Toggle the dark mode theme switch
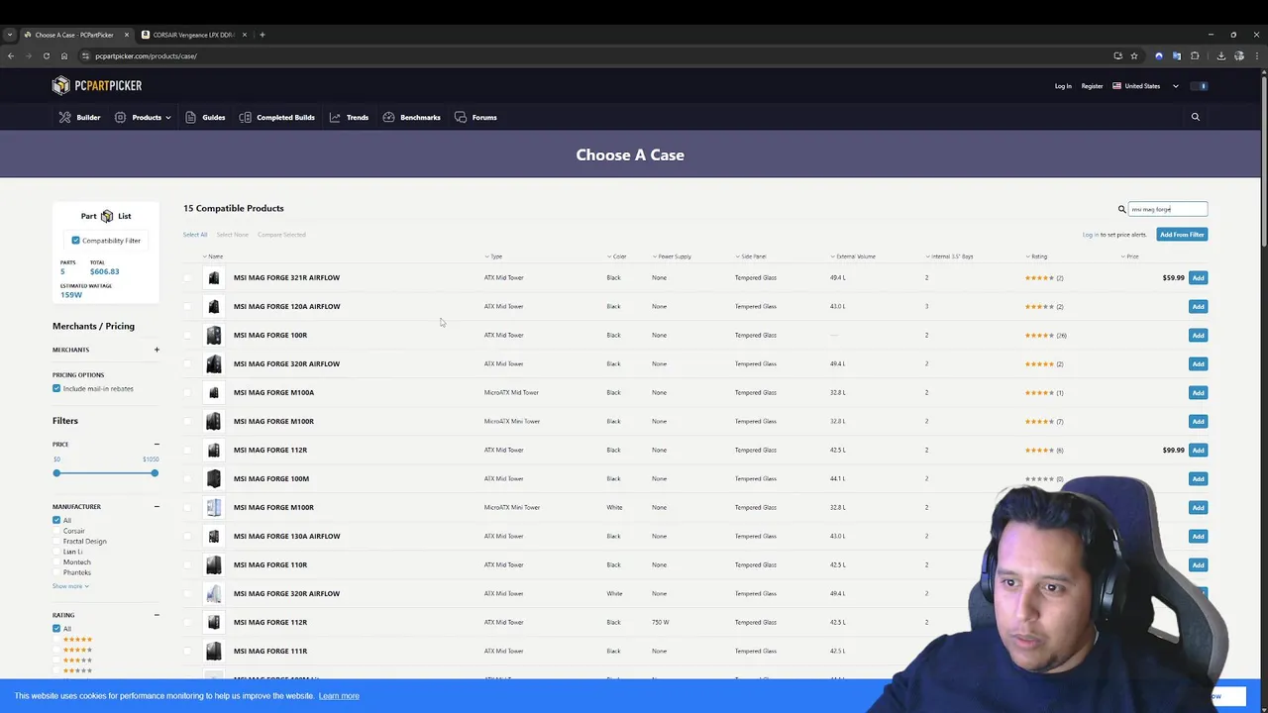 (1202, 86)
